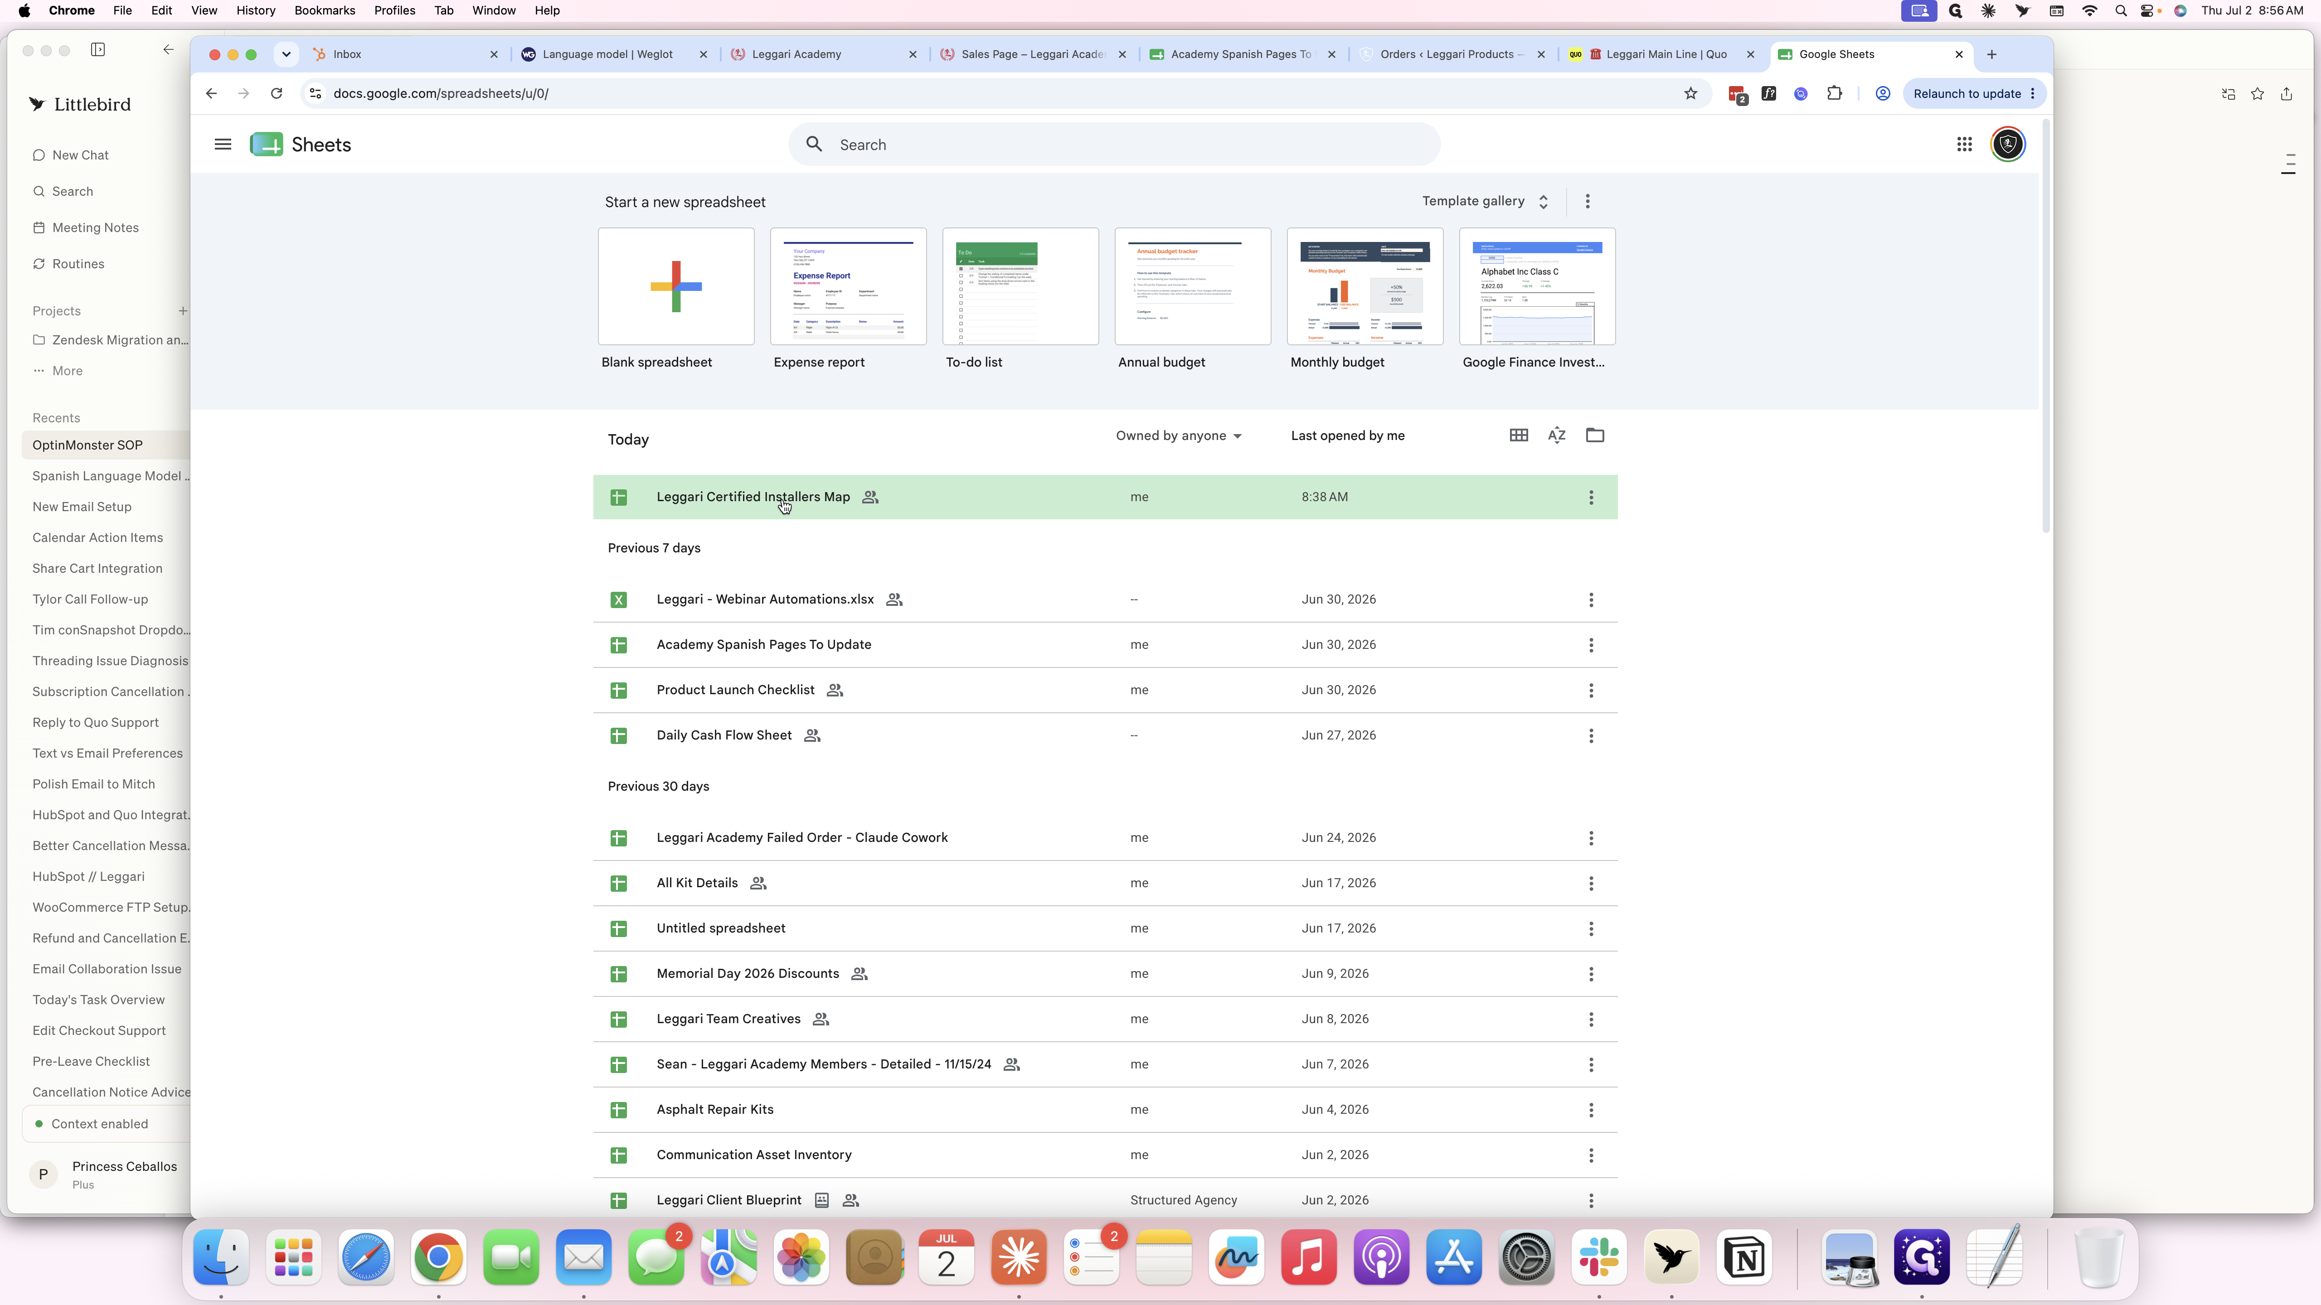Viewport: 2321px width, 1305px height.
Task: Open the file picker folder icon
Action: coord(1595,435)
